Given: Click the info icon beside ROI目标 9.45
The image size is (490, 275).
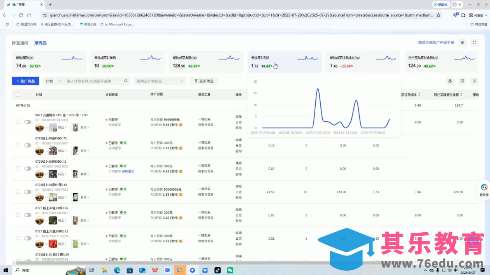Looking at the screenshot, I should point(181,125).
